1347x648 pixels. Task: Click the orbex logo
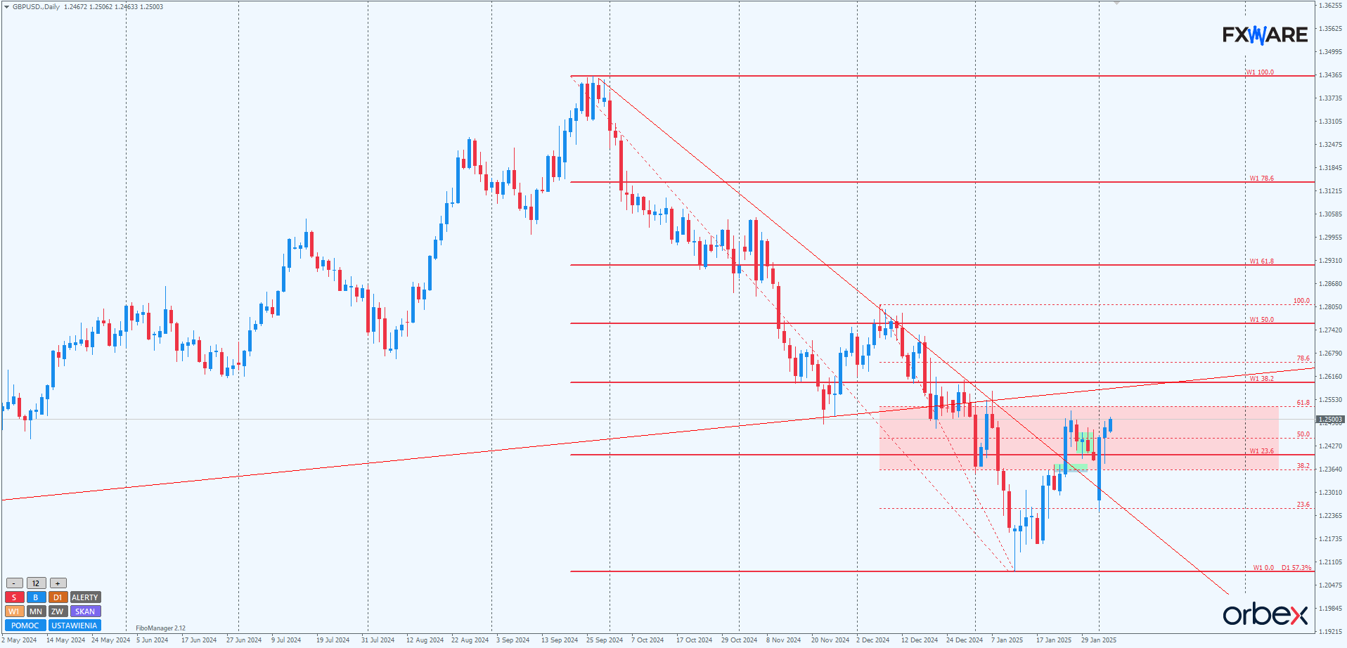1265,615
